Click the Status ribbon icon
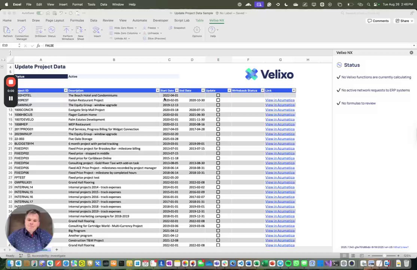The height and width of the screenshot is (270, 417). (x=52, y=30)
